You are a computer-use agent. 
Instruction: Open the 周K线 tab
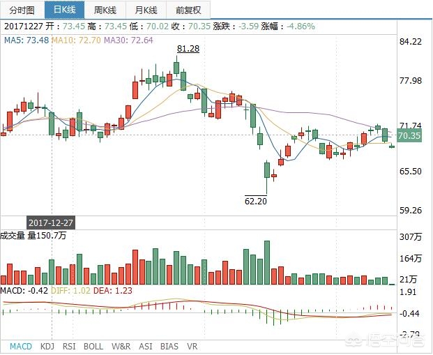[x=105, y=10]
